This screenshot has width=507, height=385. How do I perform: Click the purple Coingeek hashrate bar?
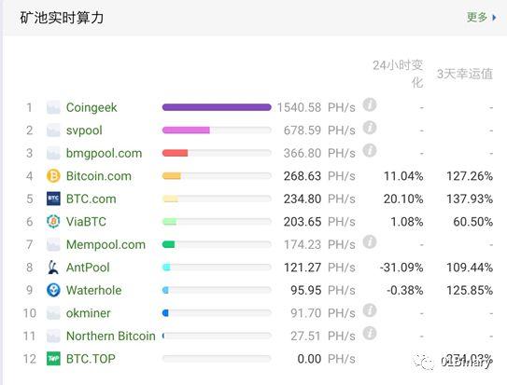217,107
